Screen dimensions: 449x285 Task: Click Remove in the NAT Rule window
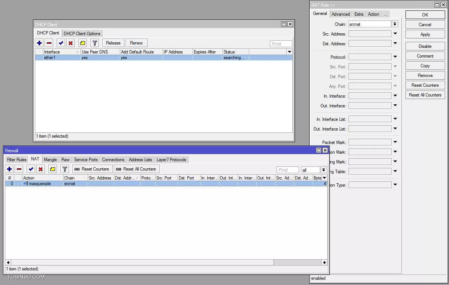click(425, 76)
